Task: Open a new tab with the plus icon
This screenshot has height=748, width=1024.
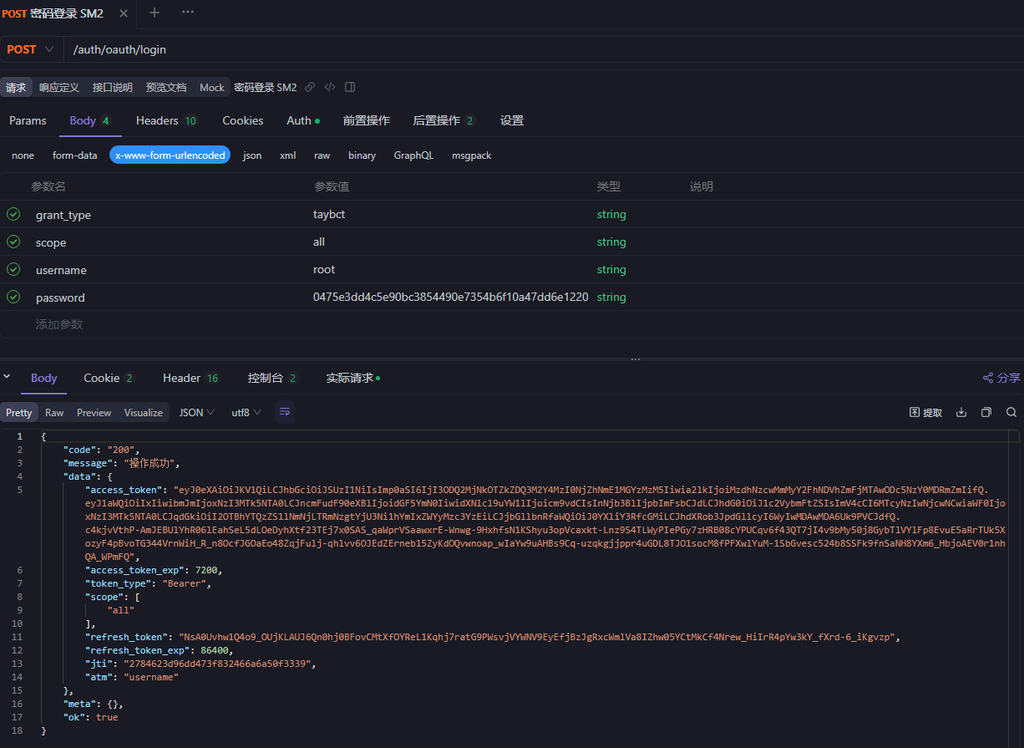Action: (155, 13)
